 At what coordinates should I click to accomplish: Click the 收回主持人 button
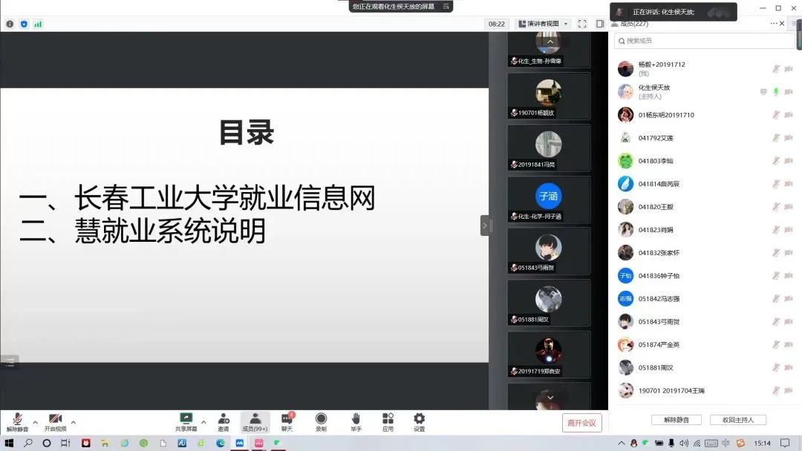(737, 420)
